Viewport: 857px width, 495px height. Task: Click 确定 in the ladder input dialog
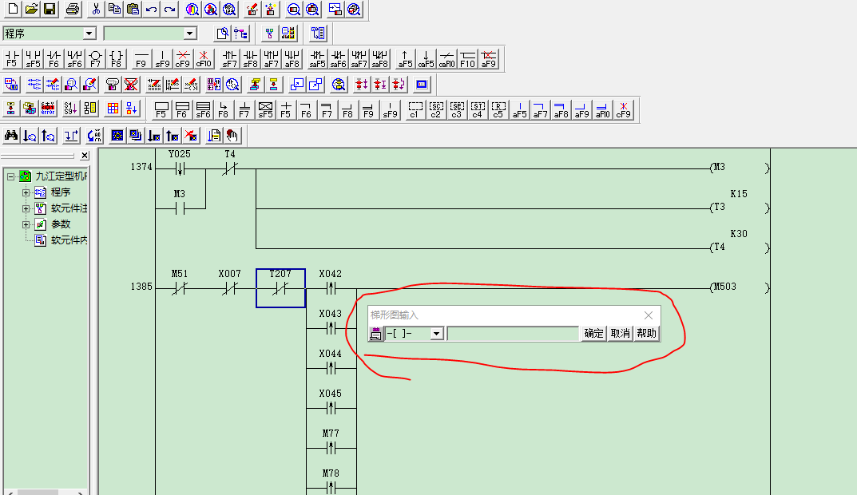tap(593, 333)
